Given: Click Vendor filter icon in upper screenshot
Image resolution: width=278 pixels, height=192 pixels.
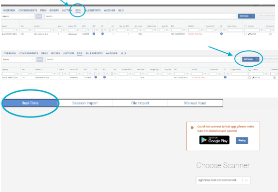Looking at the screenshot, I should pos(53,30).
